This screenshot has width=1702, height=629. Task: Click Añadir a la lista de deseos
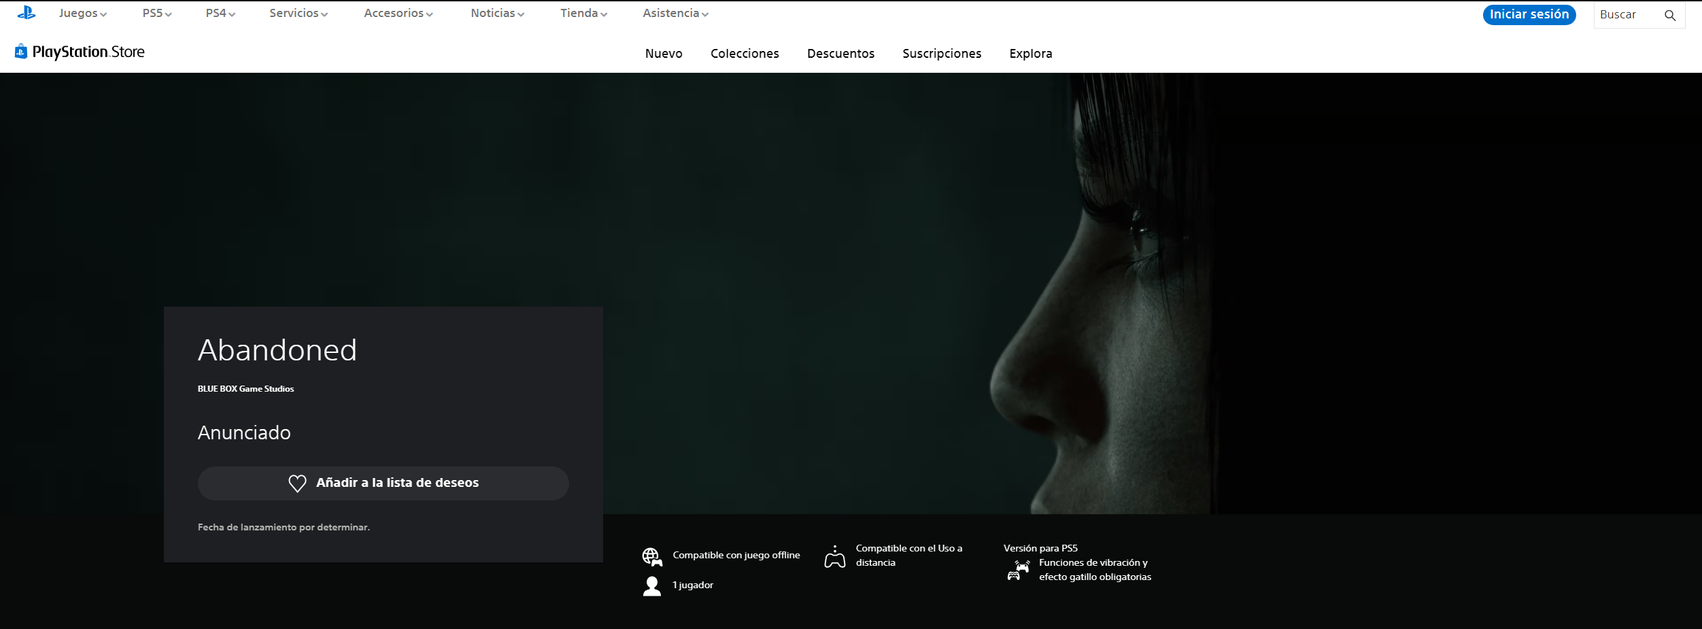click(x=384, y=483)
